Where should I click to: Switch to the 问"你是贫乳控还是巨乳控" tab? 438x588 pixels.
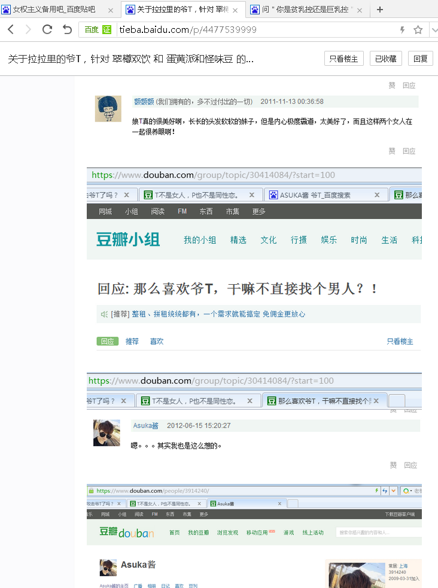[x=308, y=10]
